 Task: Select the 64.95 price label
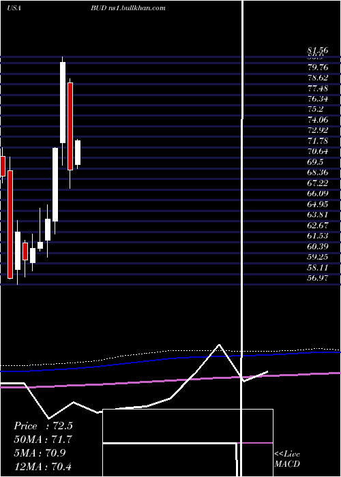coord(318,204)
